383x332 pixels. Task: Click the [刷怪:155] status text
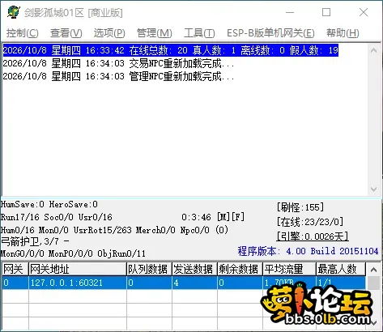click(300, 207)
